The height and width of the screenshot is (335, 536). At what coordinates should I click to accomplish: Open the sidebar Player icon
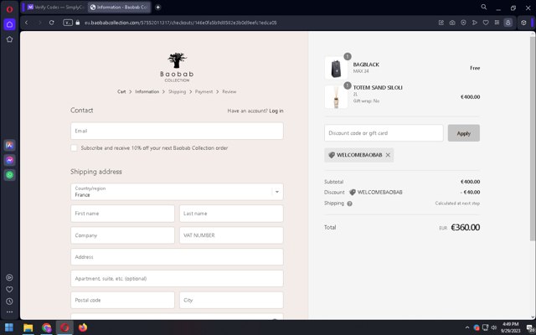(9, 277)
